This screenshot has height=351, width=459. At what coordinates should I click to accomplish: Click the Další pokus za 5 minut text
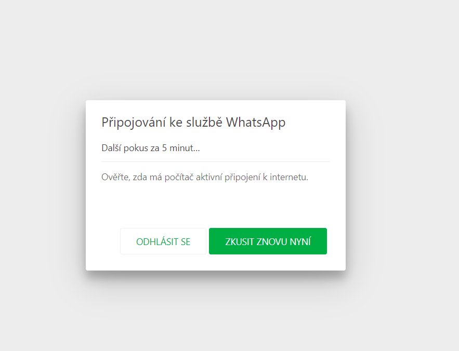tap(150, 148)
